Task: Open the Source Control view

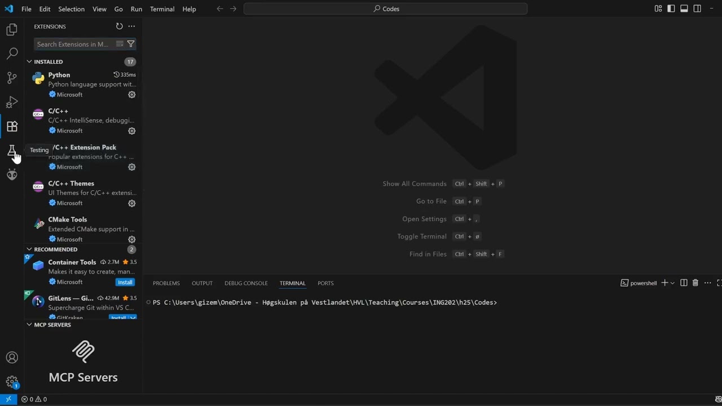Action: click(x=12, y=78)
